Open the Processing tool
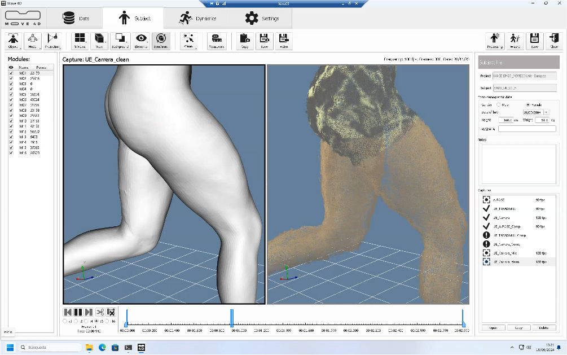The height and width of the screenshot is (355, 567). (495, 41)
